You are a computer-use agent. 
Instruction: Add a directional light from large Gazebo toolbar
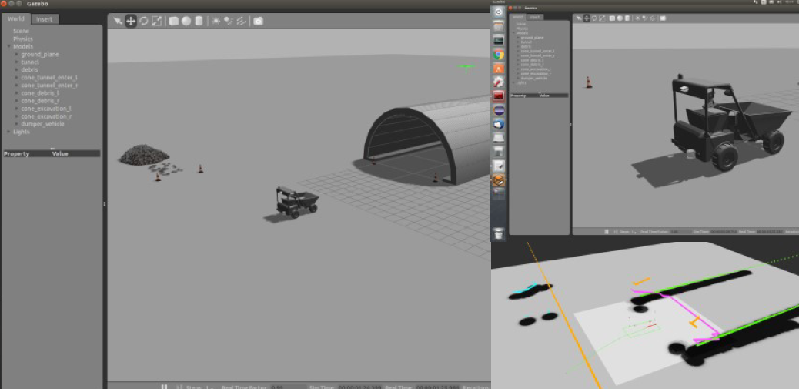coord(241,21)
